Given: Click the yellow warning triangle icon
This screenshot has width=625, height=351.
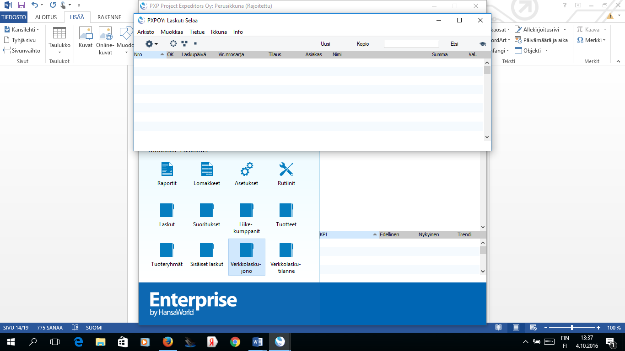Looking at the screenshot, I should [610, 16].
